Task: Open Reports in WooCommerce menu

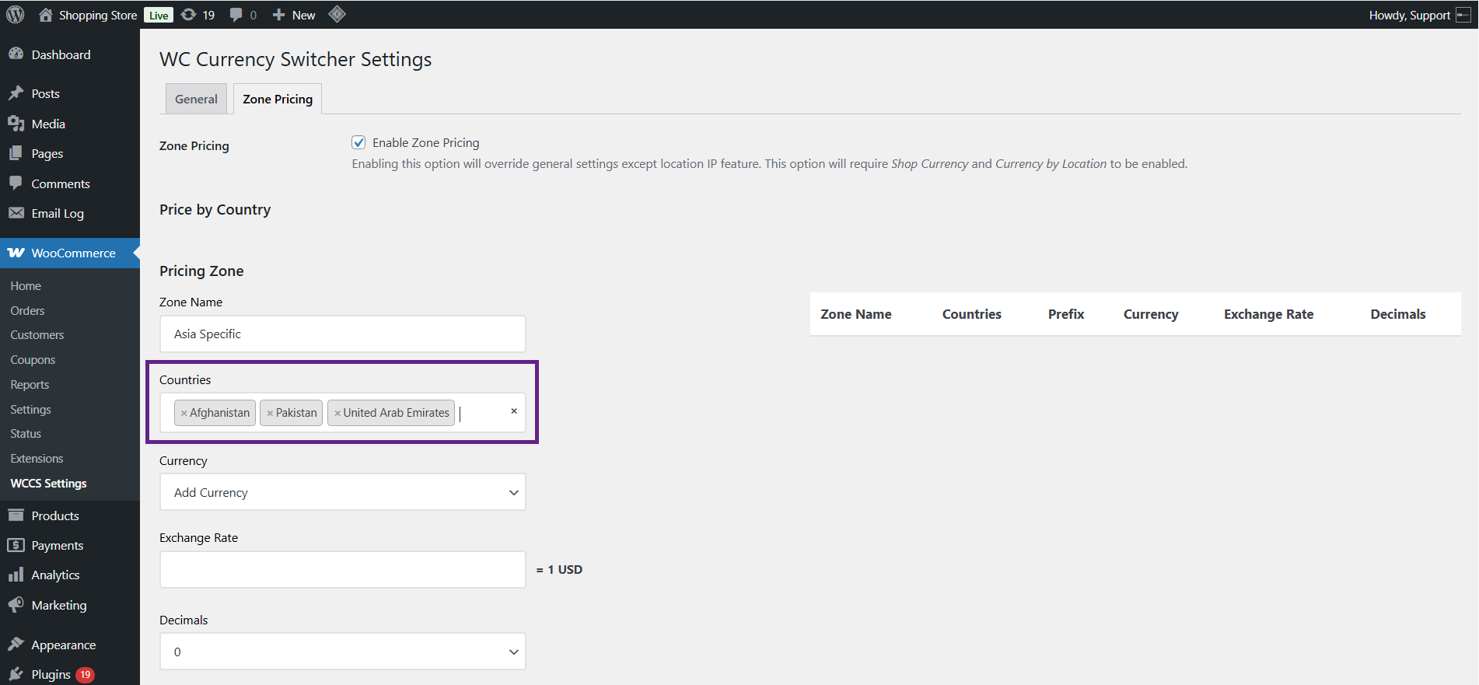Action: coord(30,385)
